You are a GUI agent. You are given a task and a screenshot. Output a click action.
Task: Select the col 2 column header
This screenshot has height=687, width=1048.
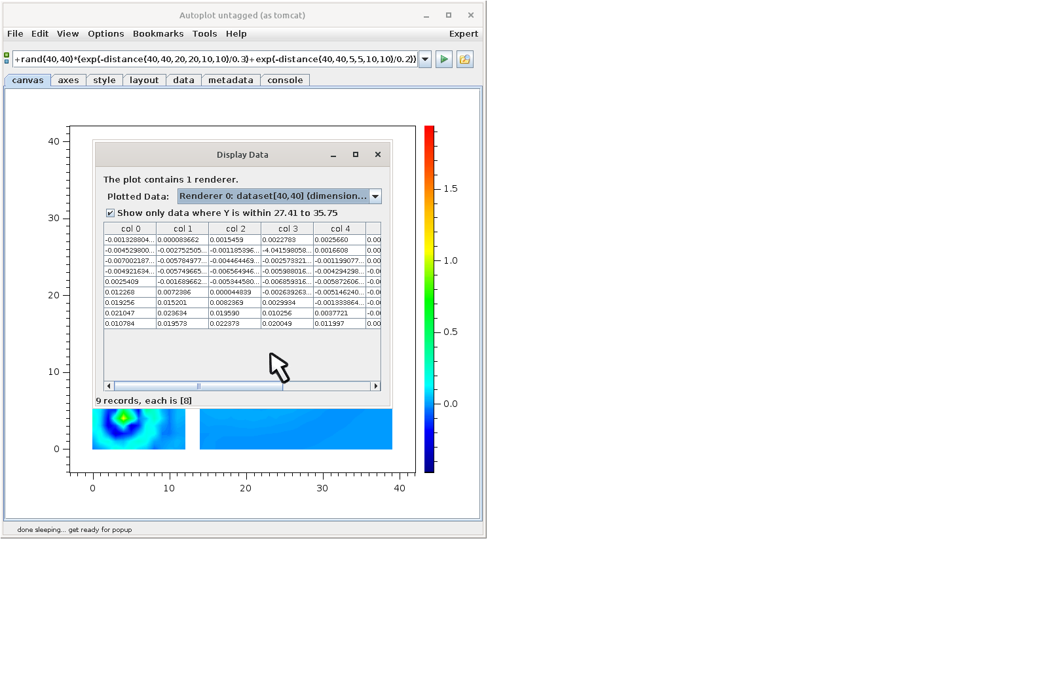pyautogui.click(x=235, y=229)
